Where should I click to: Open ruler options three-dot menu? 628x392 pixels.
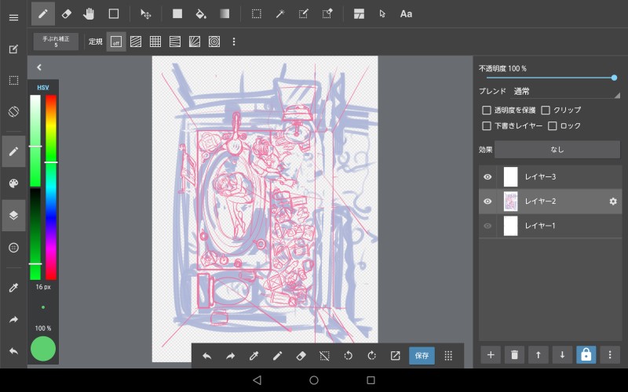pyautogui.click(x=233, y=42)
